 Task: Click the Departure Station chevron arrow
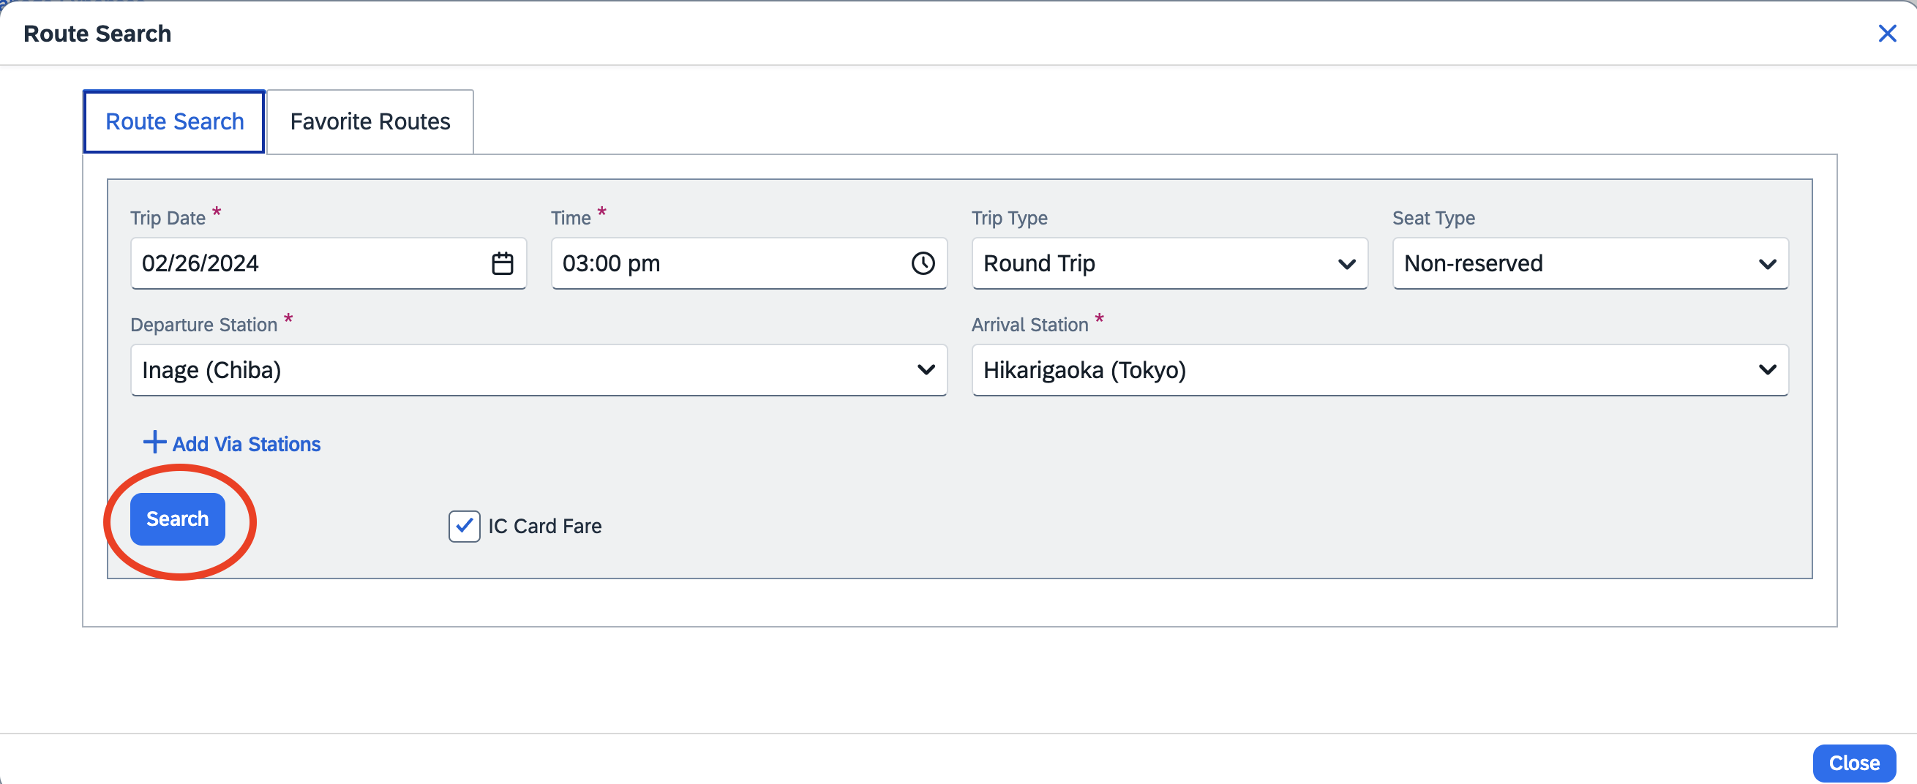[926, 371]
